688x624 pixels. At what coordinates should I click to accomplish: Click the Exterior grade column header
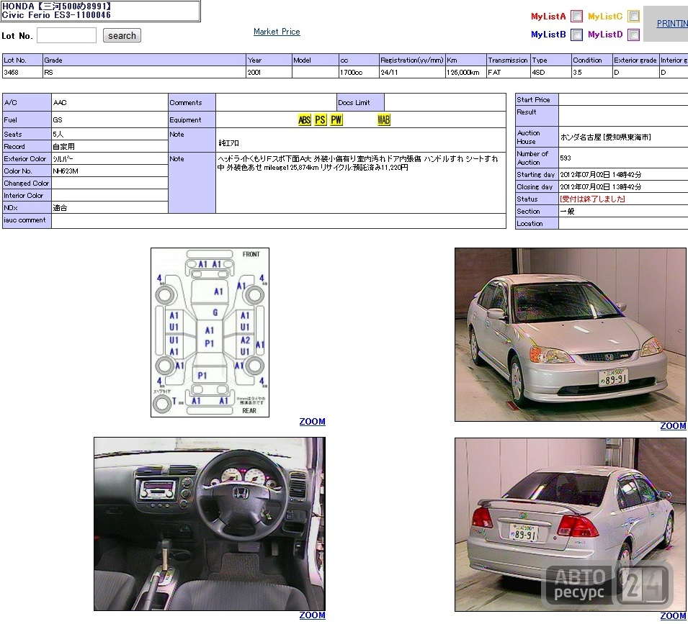click(x=635, y=60)
